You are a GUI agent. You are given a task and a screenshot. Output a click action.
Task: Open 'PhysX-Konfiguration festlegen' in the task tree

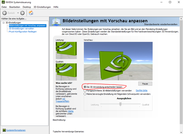[23, 32]
